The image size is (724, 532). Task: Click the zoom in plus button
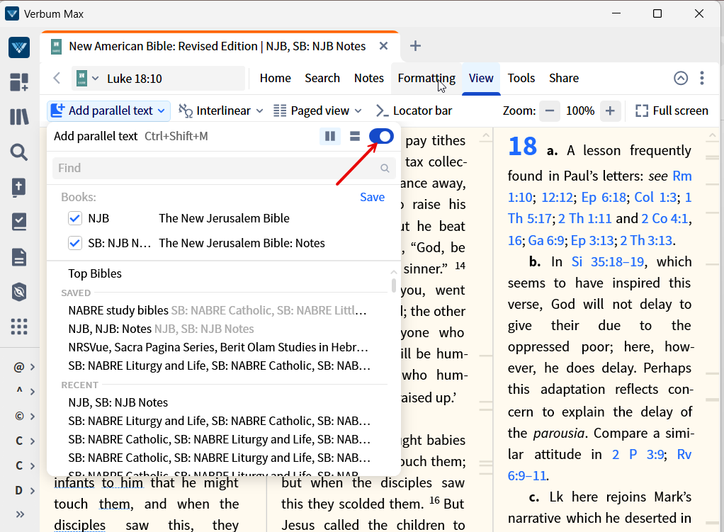(610, 111)
